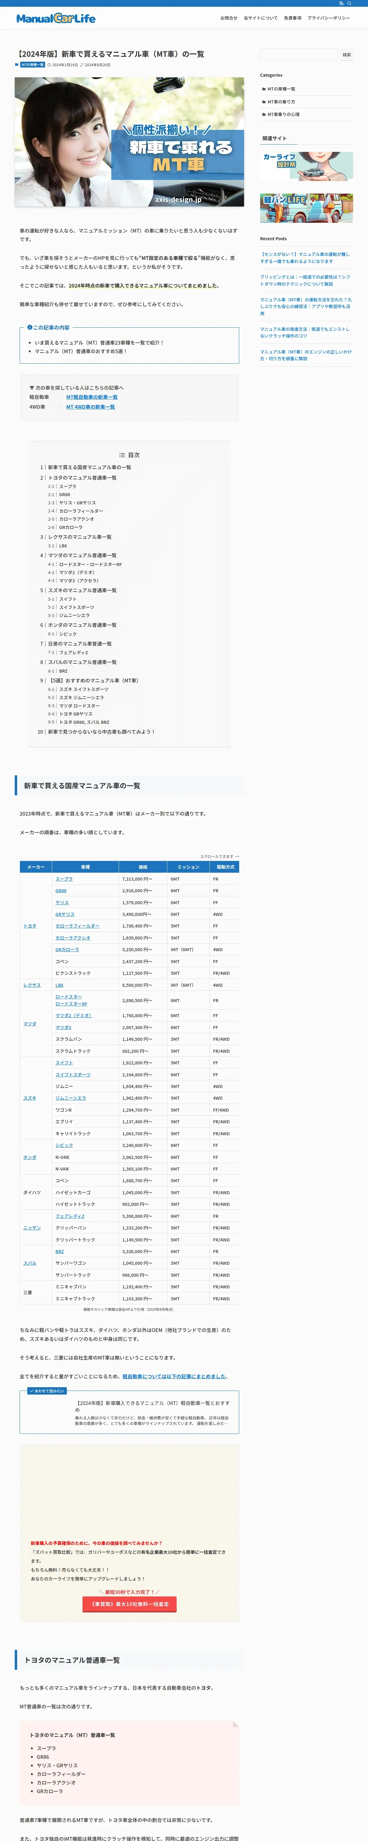Click the 軽バンLIFE banner image

click(x=307, y=208)
